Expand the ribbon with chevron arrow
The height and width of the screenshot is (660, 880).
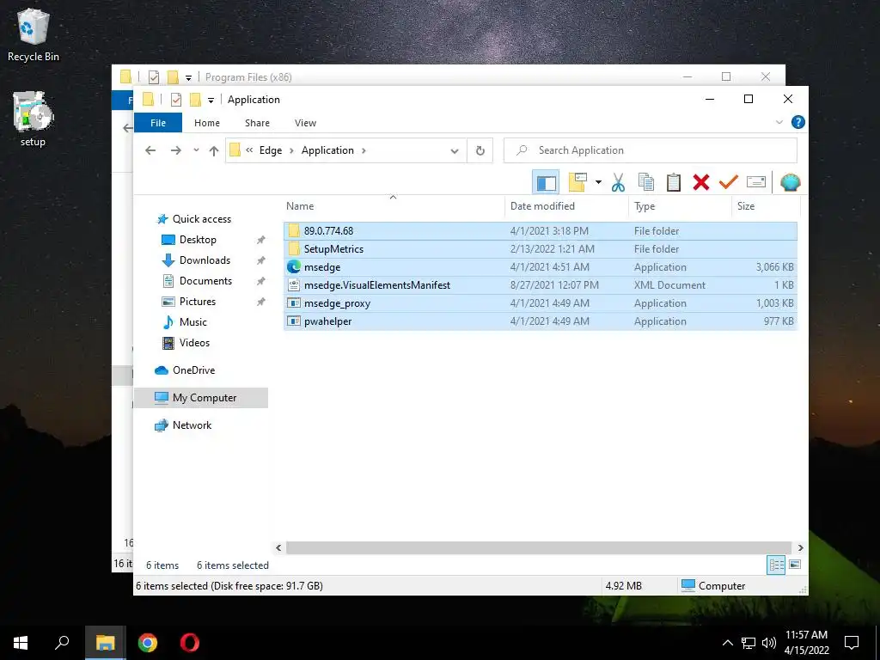[779, 122]
